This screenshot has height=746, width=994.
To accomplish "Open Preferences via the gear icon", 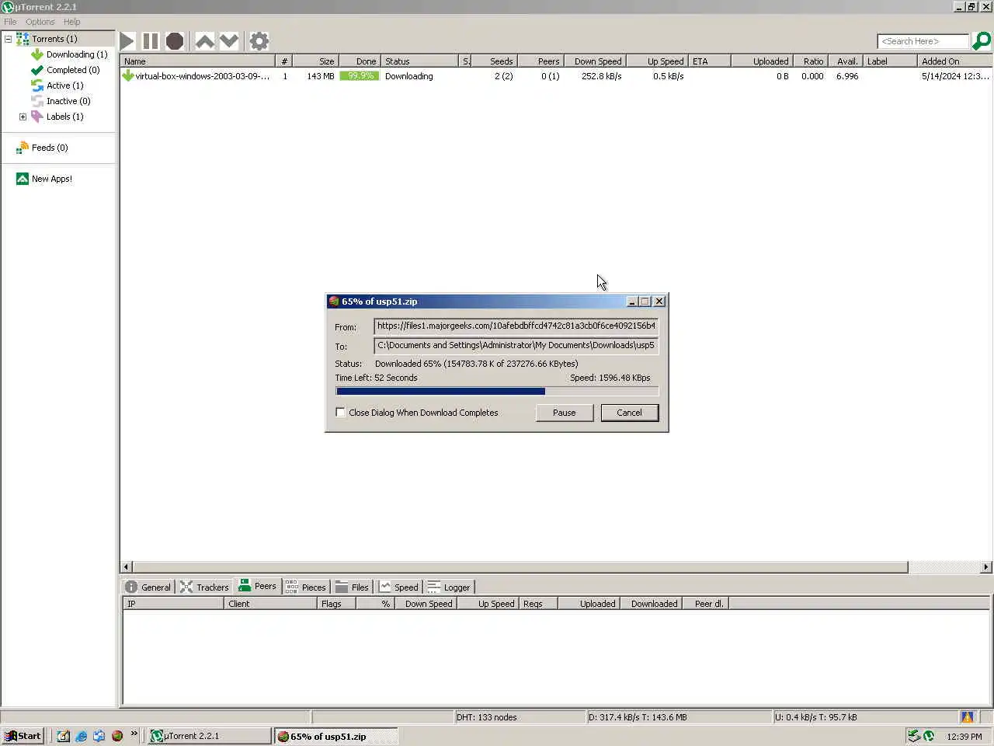I will coord(259,41).
